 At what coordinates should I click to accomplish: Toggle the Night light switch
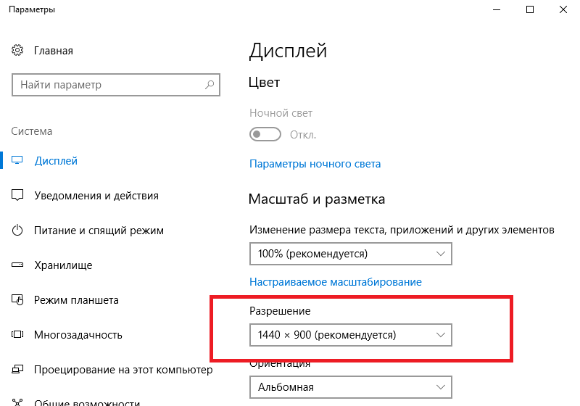[x=265, y=135]
